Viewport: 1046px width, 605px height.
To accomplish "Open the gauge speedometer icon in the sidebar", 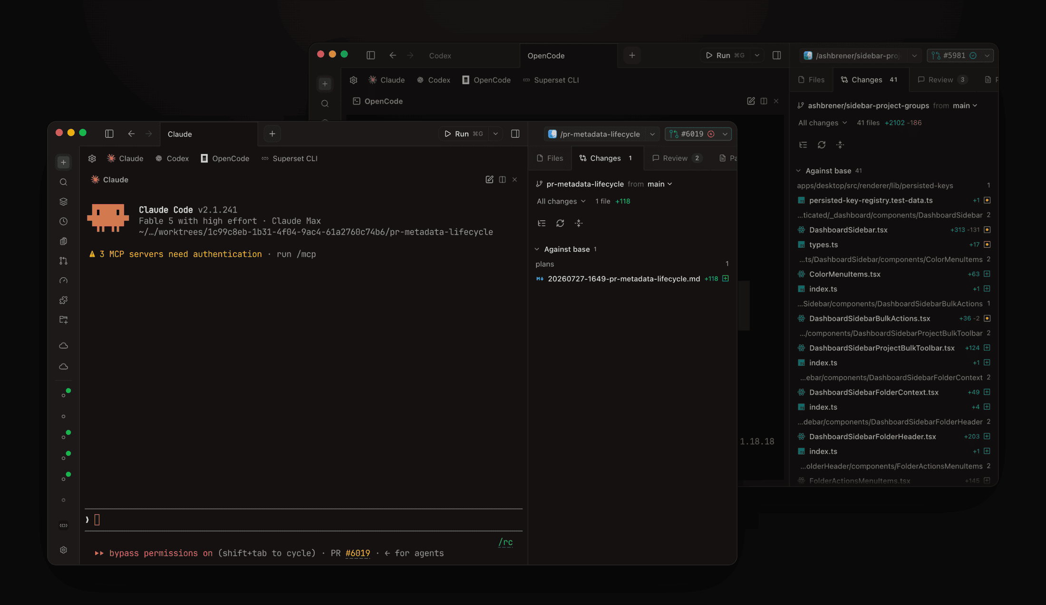I will (x=63, y=281).
